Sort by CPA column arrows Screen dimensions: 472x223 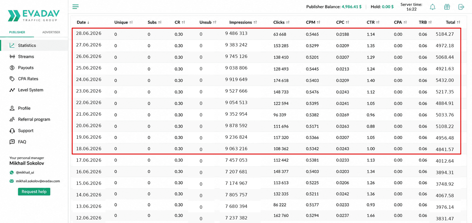(405, 22)
